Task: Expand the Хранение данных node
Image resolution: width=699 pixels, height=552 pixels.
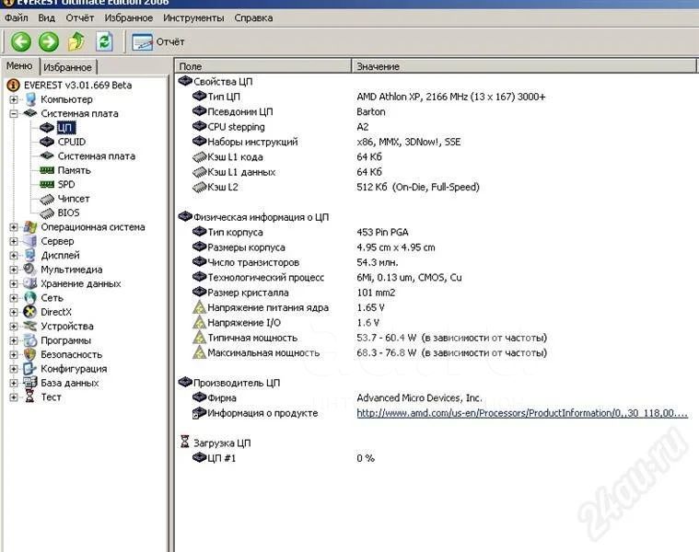Action: click(x=14, y=283)
